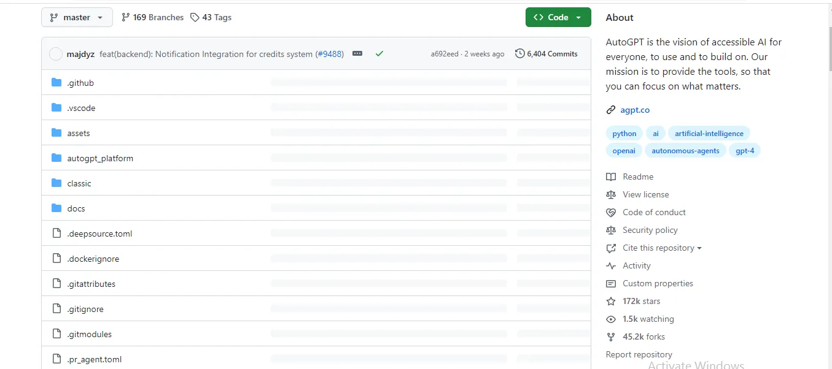Open the .gitignore file
Image resolution: width=832 pixels, height=369 pixels.
coord(85,309)
